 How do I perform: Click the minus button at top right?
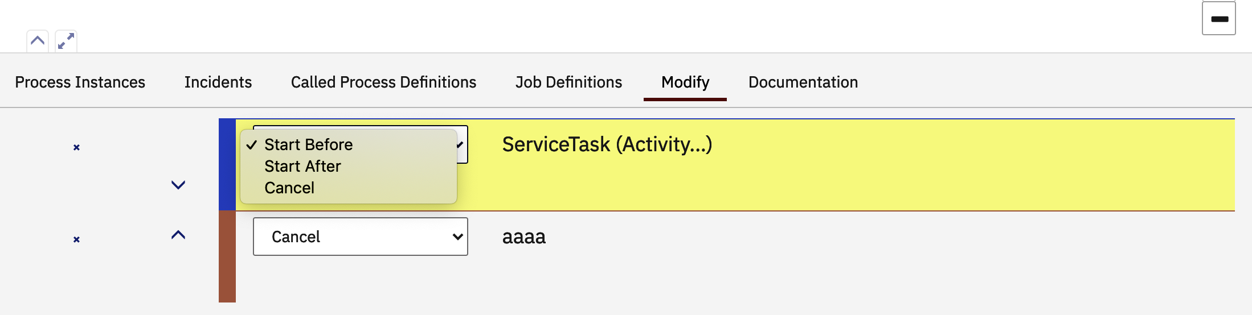(1218, 19)
